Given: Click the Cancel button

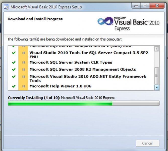Looking at the screenshot, I should coord(148,143).
